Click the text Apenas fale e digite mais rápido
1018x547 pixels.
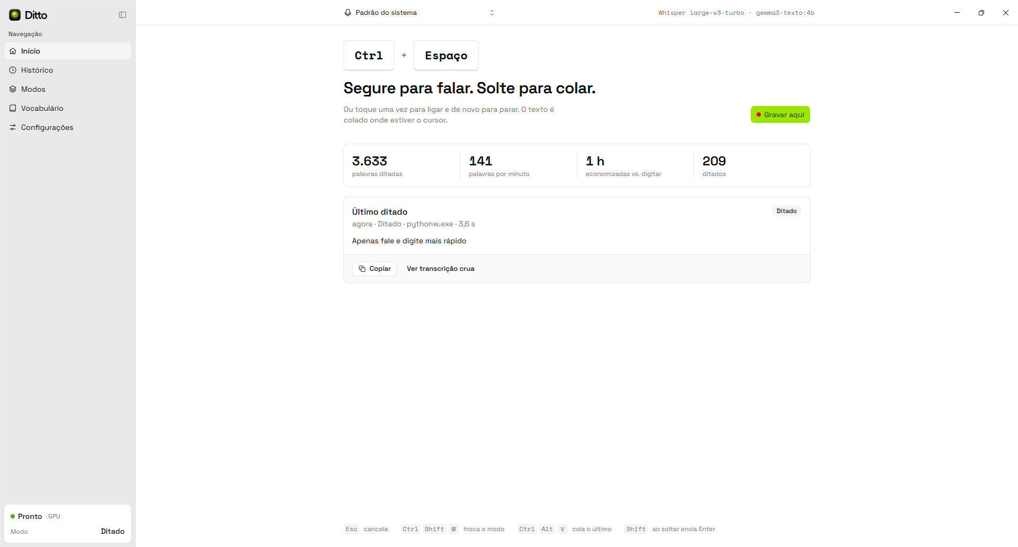point(409,241)
